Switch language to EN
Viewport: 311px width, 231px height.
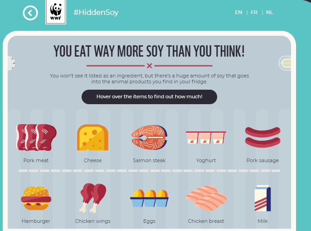(x=238, y=12)
